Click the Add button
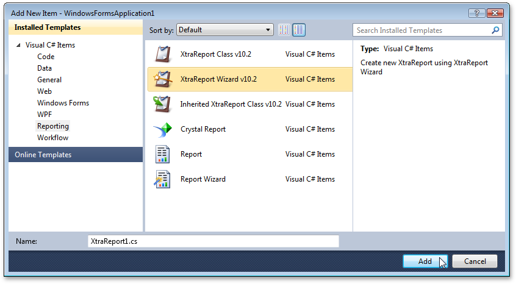This screenshot has height=284, width=516. click(x=425, y=261)
